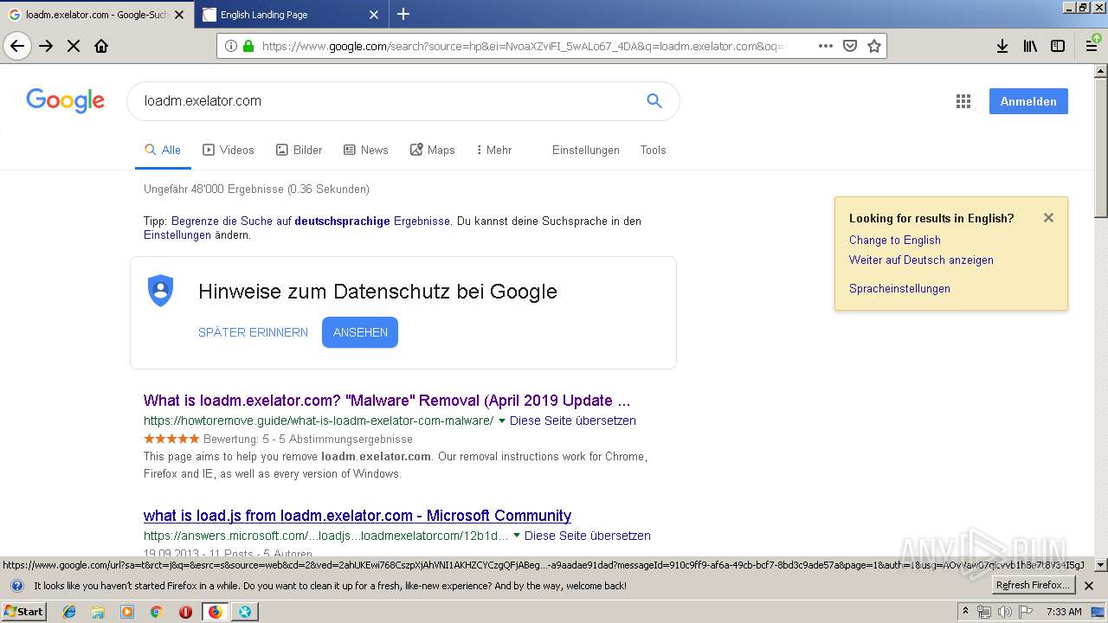This screenshot has width=1108, height=623.
Task: Expand the Mehr menu
Action: point(494,150)
